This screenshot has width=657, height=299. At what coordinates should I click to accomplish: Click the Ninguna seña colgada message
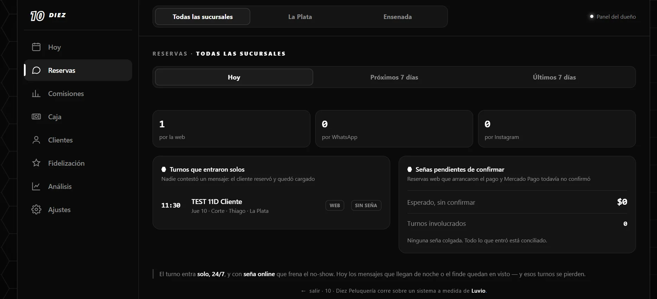(x=477, y=241)
